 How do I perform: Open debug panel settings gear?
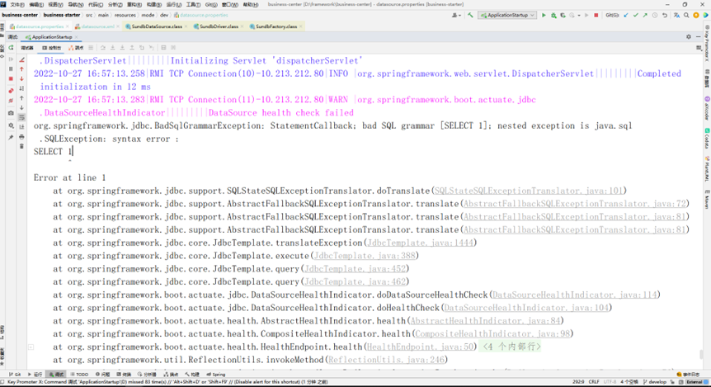(x=689, y=37)
